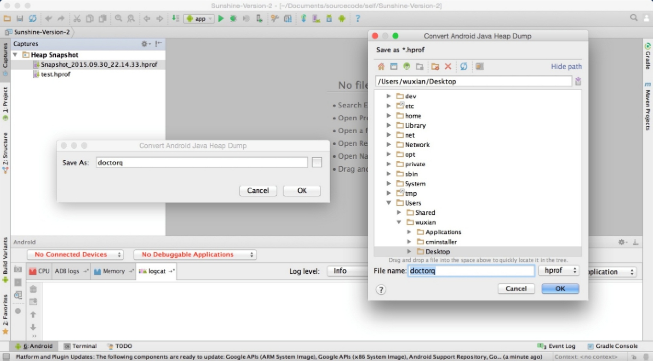Click the blue Help question mark toolbar icon
654x362 pixels.
click(x=357, y=19)
